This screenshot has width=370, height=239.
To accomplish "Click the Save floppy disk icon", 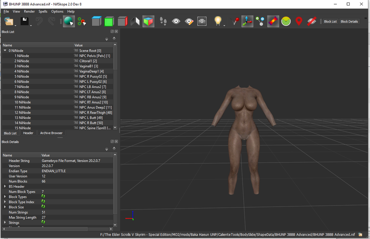I will [x=25, y=22].
